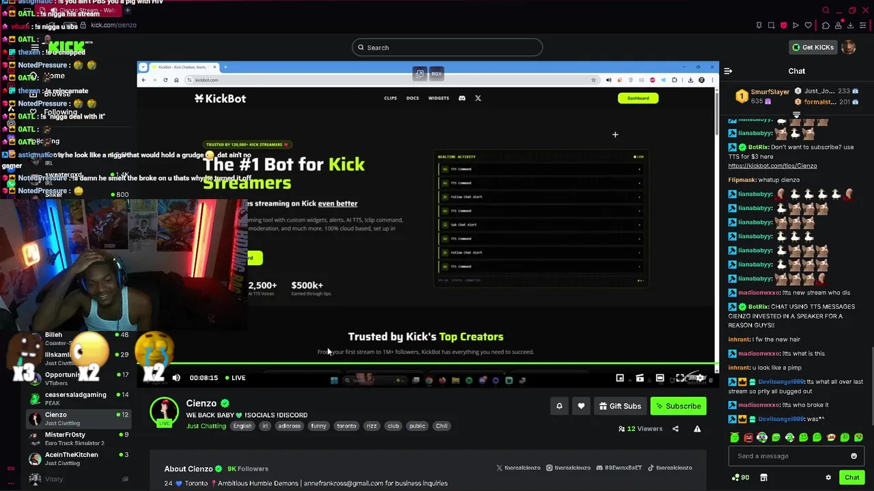Click the kick.com/cienzo address bar

click(x=113, y=25)
